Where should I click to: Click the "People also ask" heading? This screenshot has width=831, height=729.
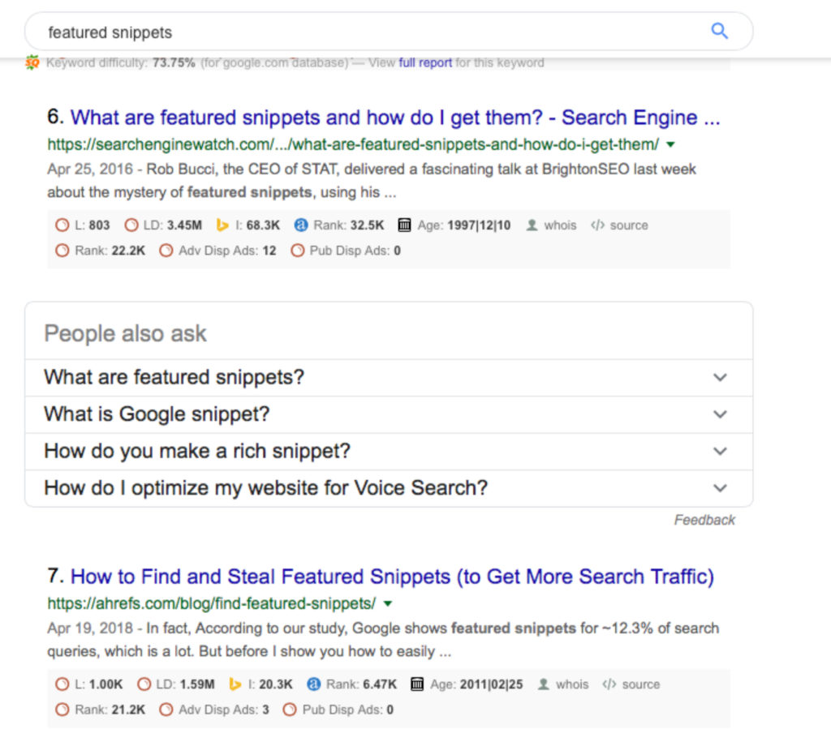point(125,333)
